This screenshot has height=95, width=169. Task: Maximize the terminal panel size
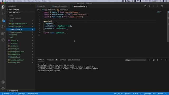[162, 60]
